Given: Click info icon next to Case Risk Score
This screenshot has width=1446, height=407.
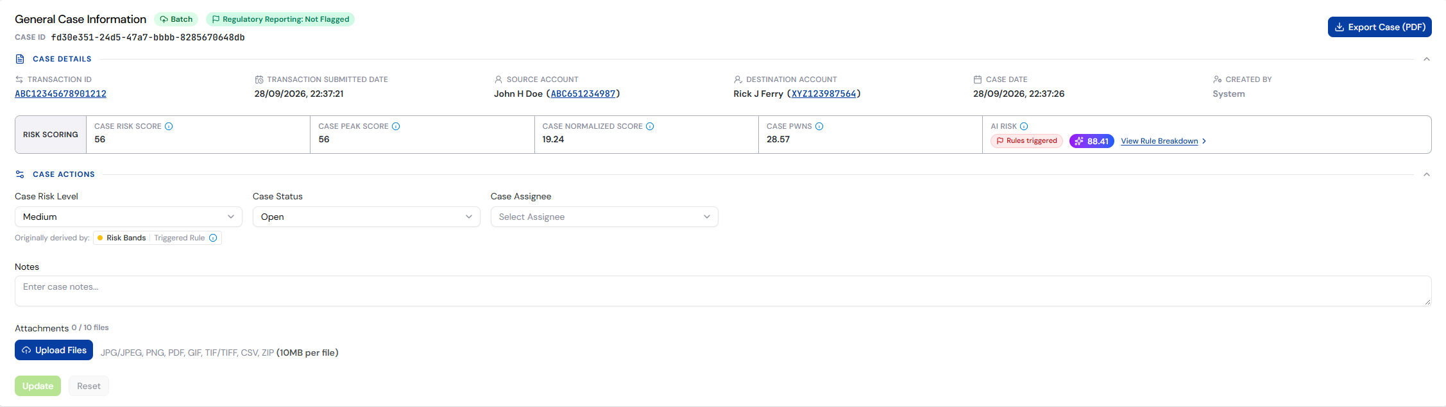Looking at the screenshot, I should (x=169, y=126).
